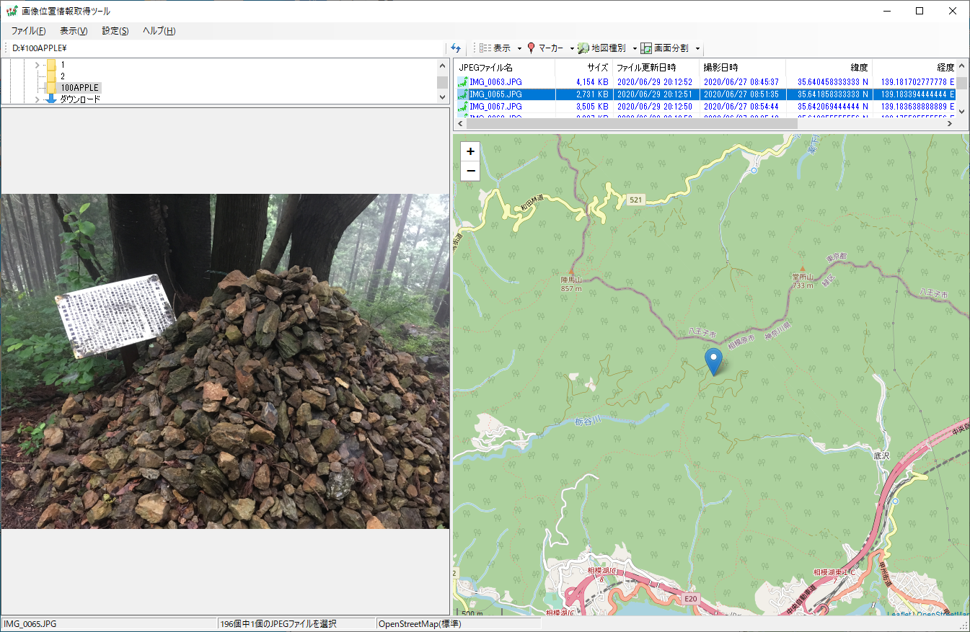Click the folder tree scroll up arrow
This screenshot has width=970, height=632.
pos(442,66)
